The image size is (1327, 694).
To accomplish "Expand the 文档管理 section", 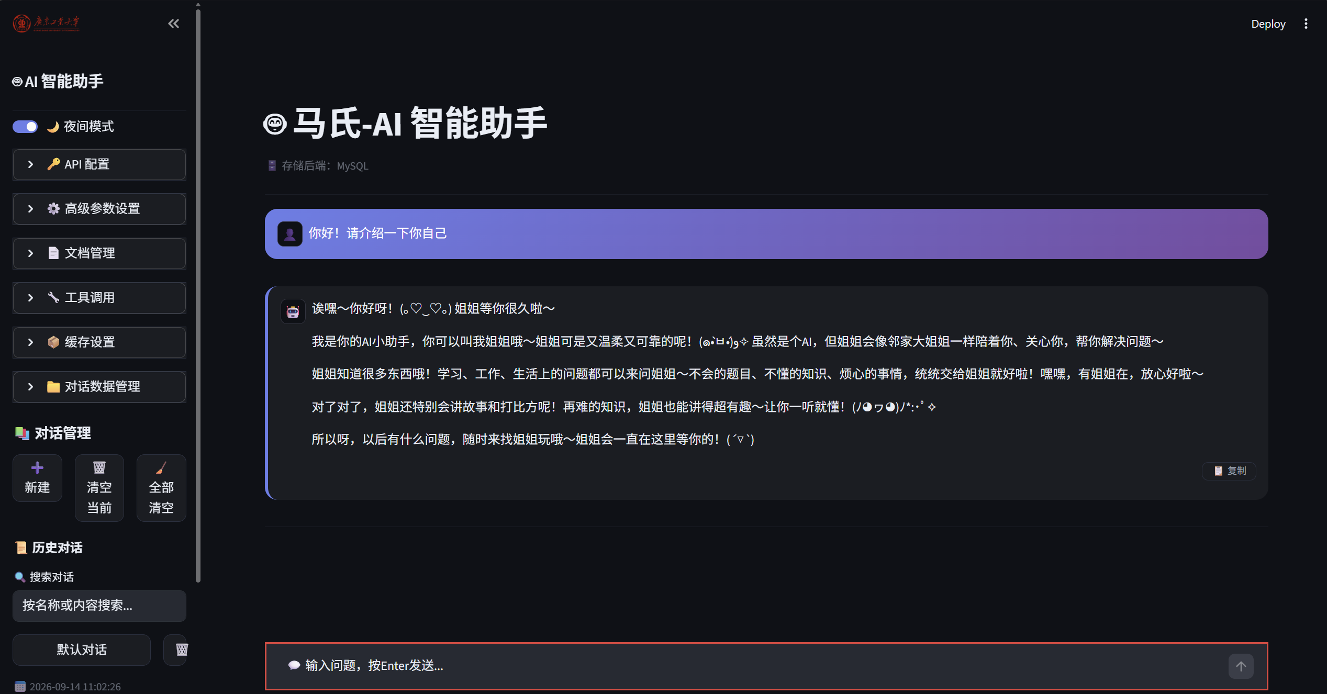I will point(99,253).
